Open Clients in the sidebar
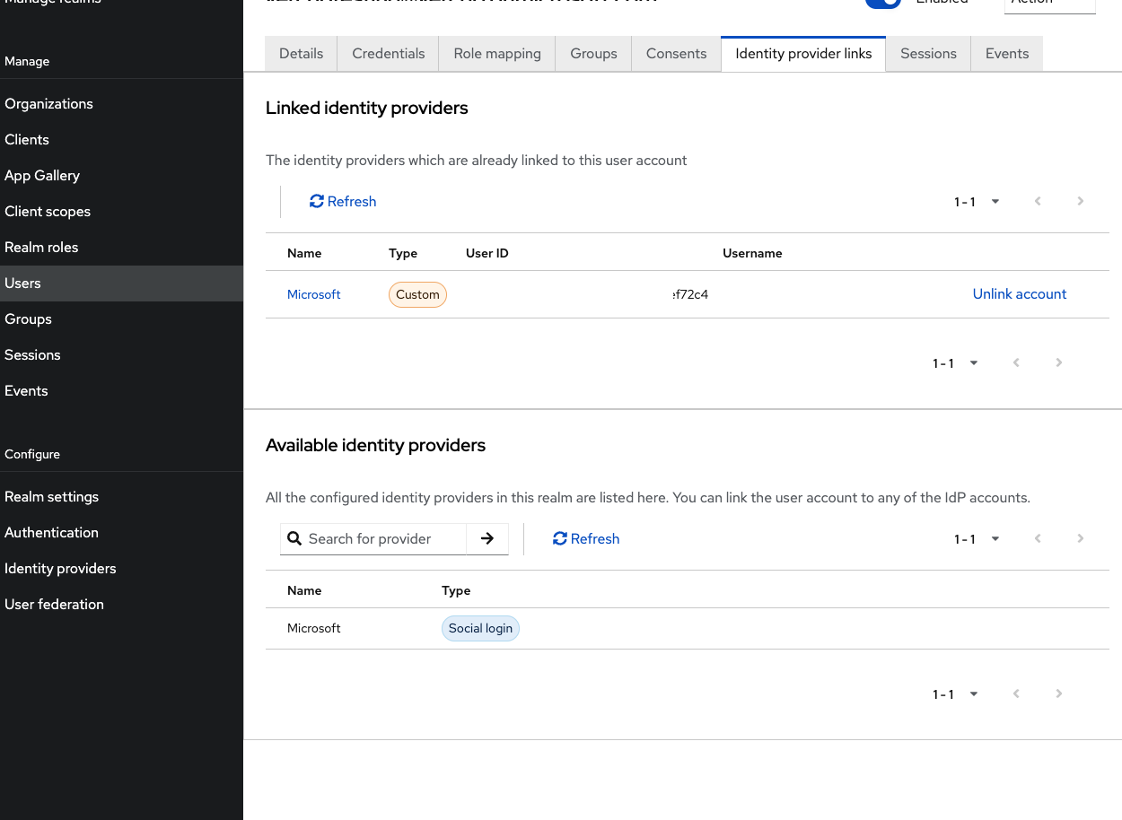The image size is (1122, 820). pyautogui.click(x=121, y=140)
